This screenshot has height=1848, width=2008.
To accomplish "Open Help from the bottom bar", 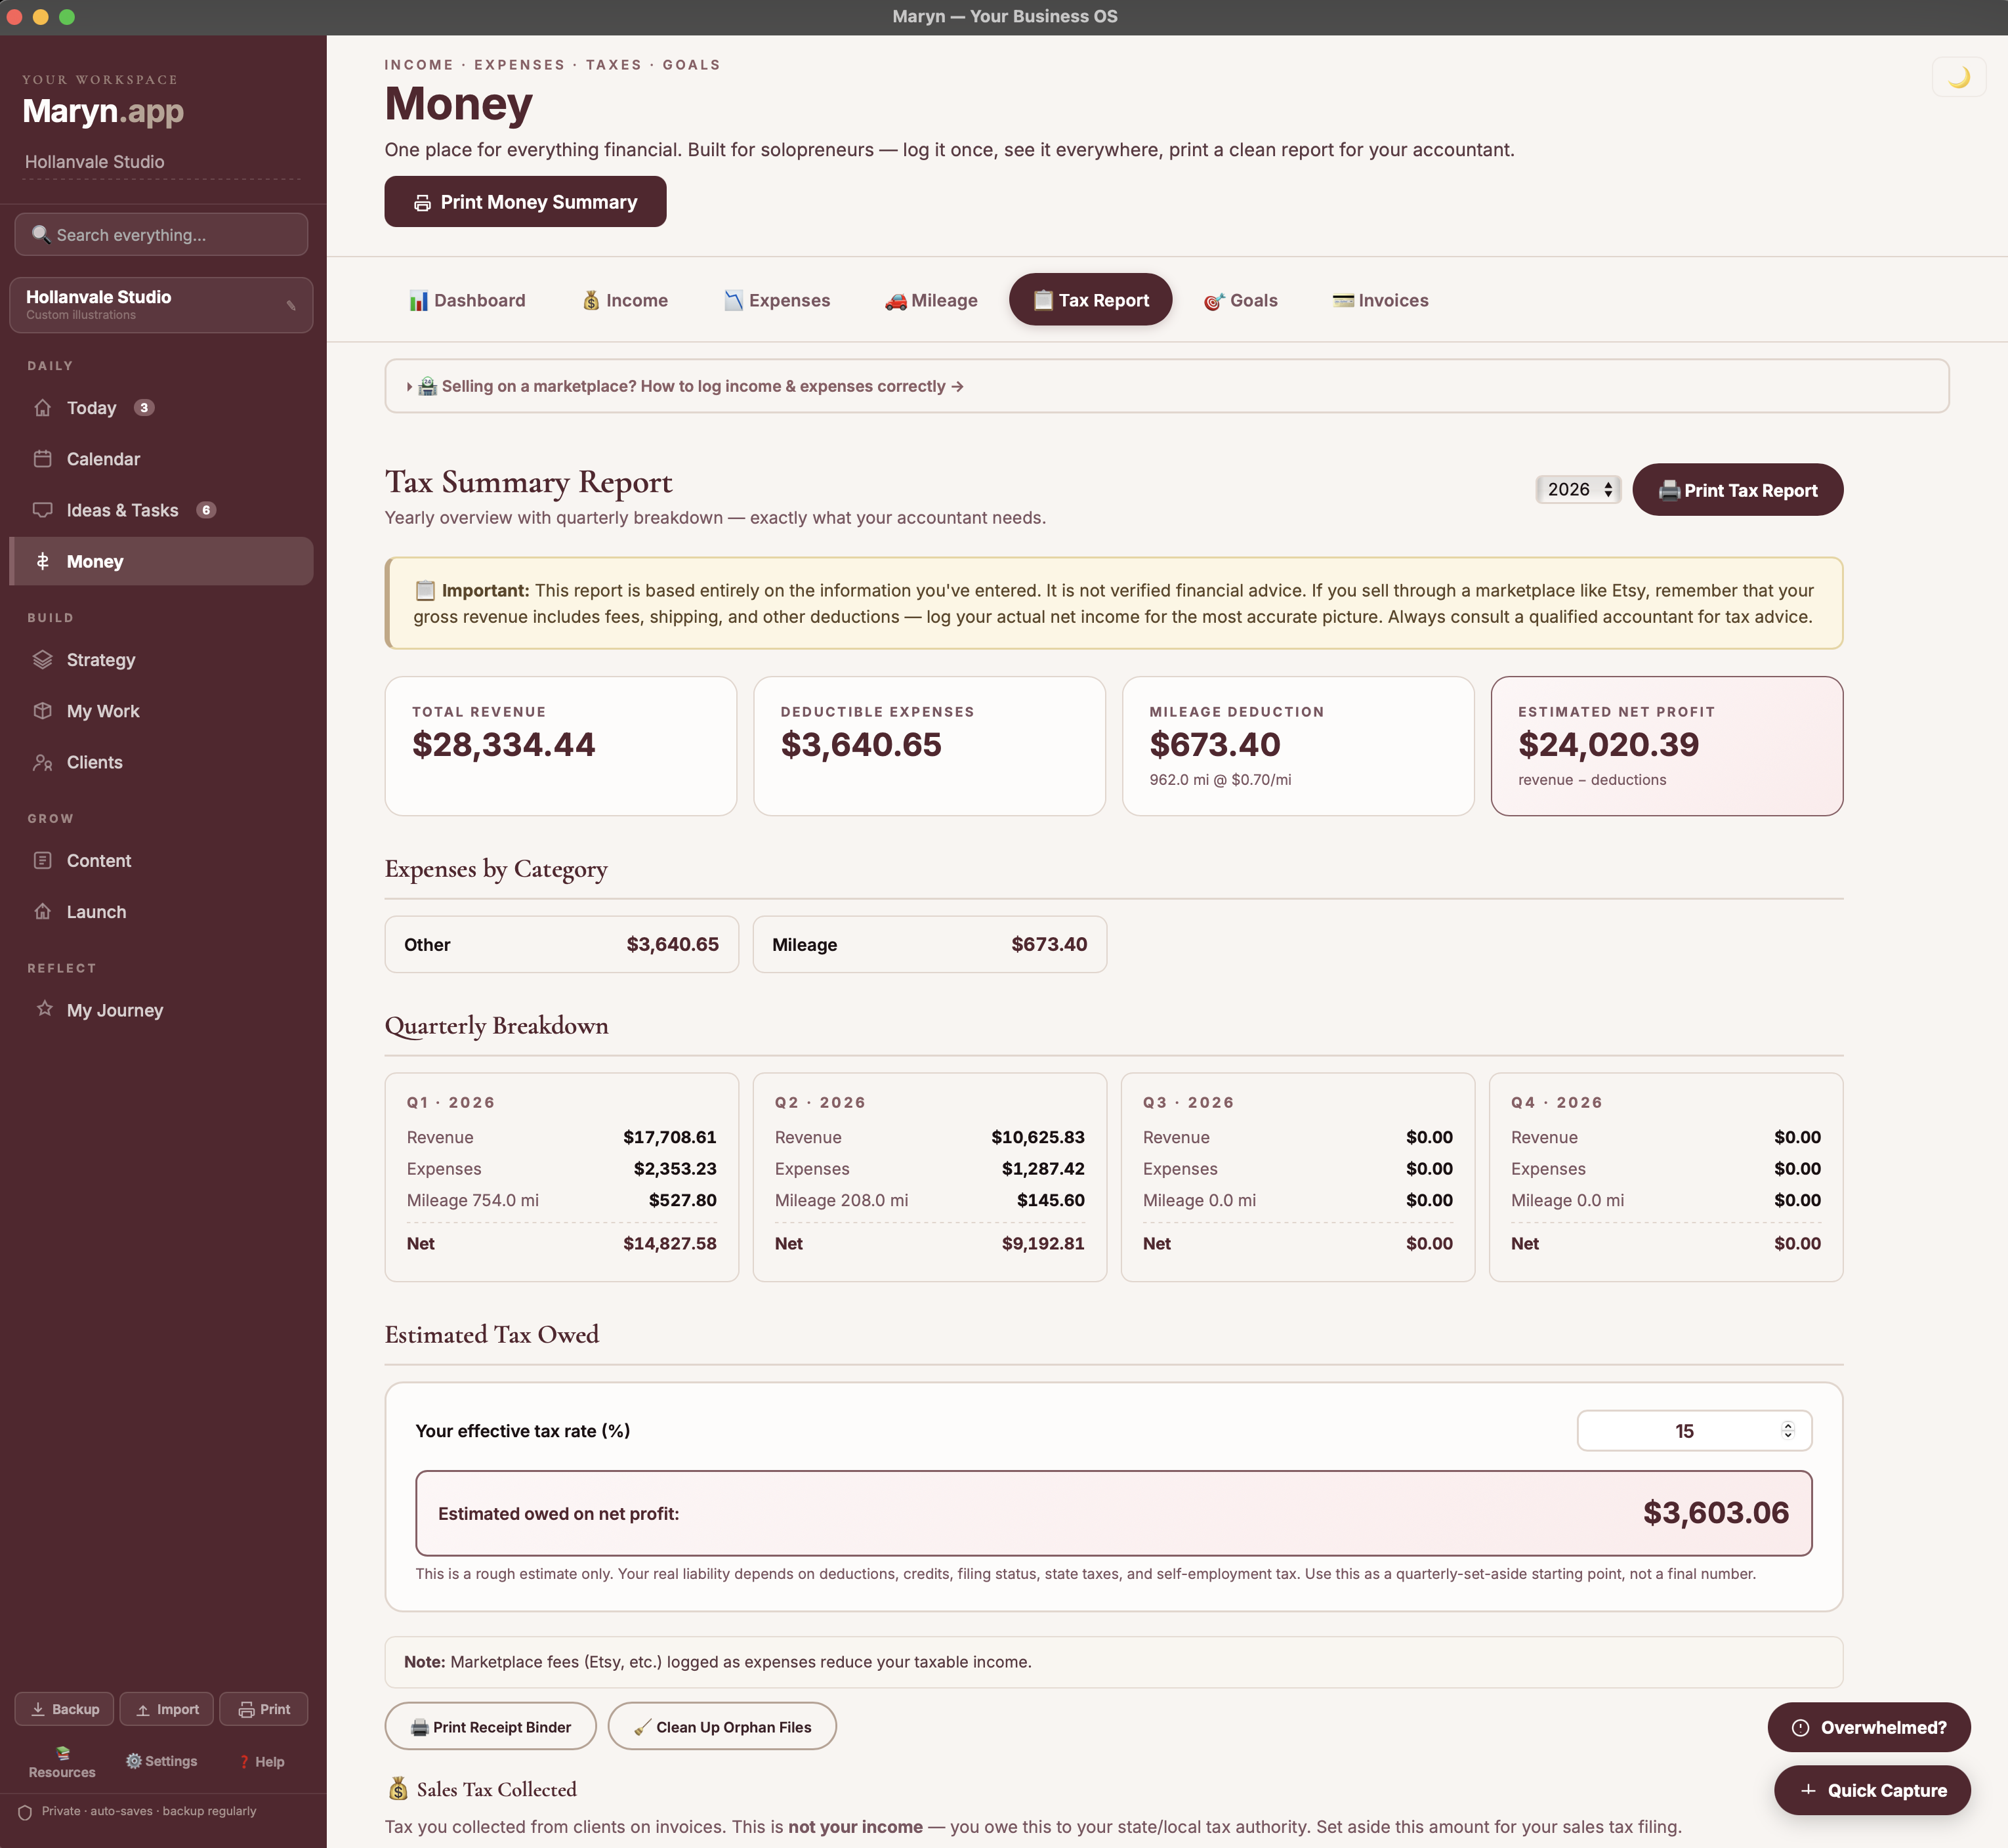I will (261, 1761).
